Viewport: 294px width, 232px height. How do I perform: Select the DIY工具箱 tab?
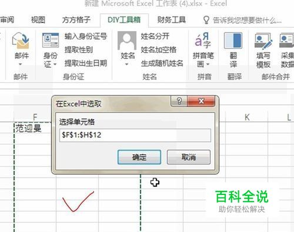coord(124,20)
